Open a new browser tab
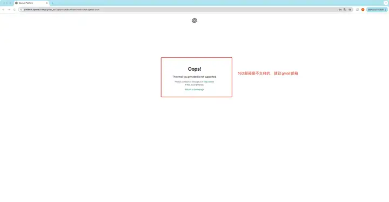Screen dimensions: 389x202 click(52, 3)
